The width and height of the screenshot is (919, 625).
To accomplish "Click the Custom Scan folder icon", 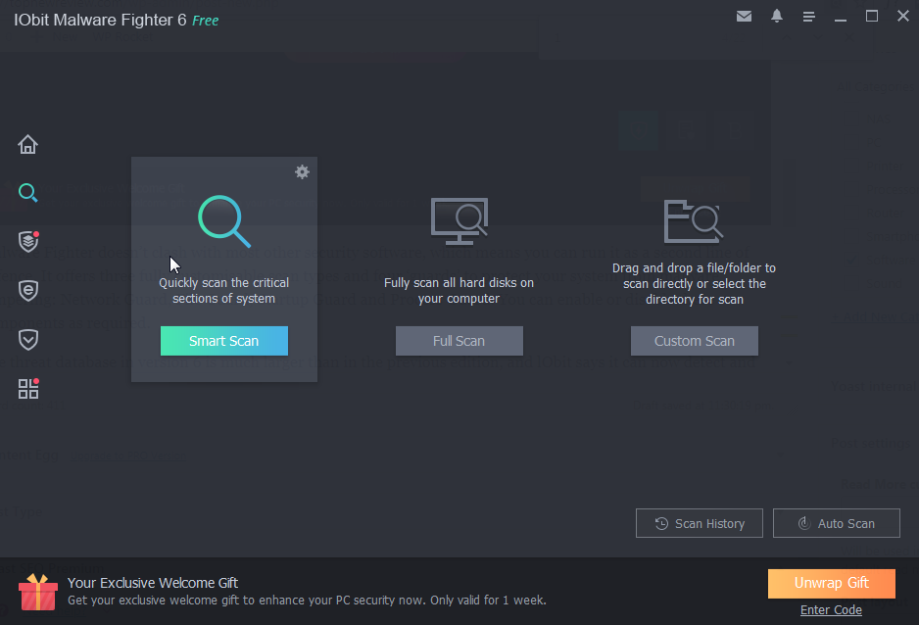I will pos(694,220).
